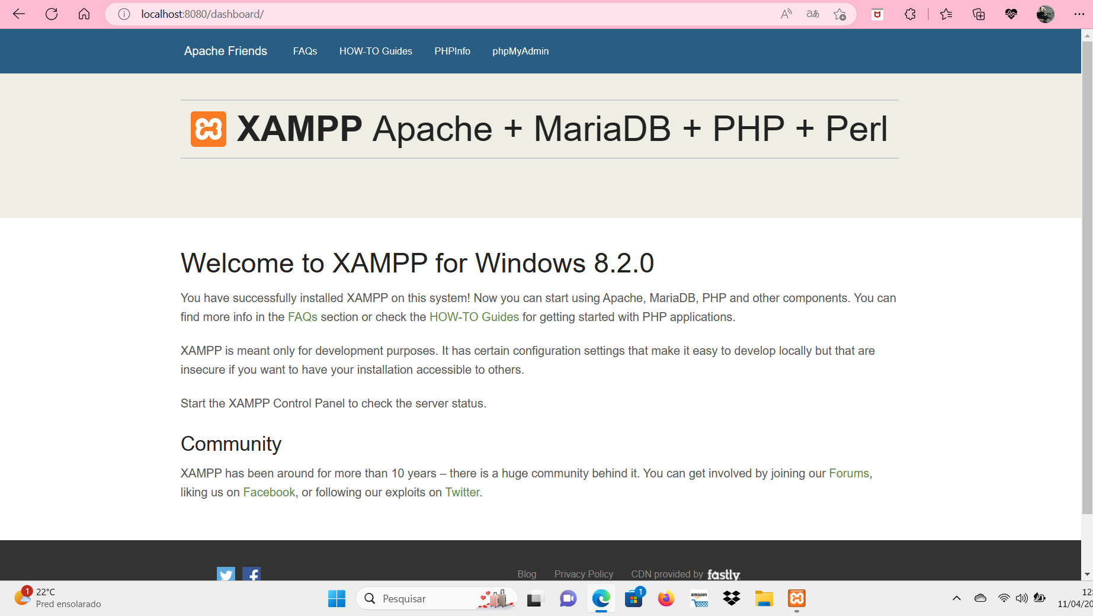Open the FAQs navigation item

click(305, 51)
